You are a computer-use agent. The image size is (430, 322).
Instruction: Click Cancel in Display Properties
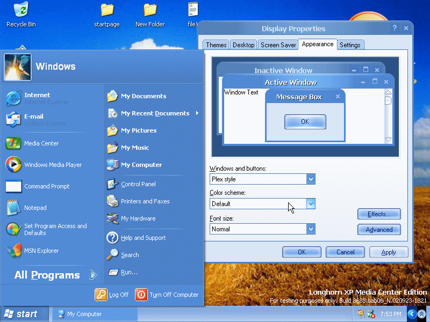[x=345, y=252]
